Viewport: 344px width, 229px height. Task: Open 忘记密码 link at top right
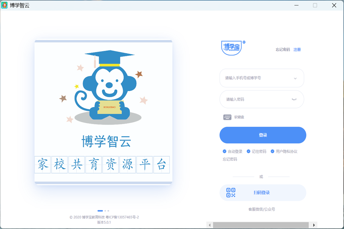283,50
